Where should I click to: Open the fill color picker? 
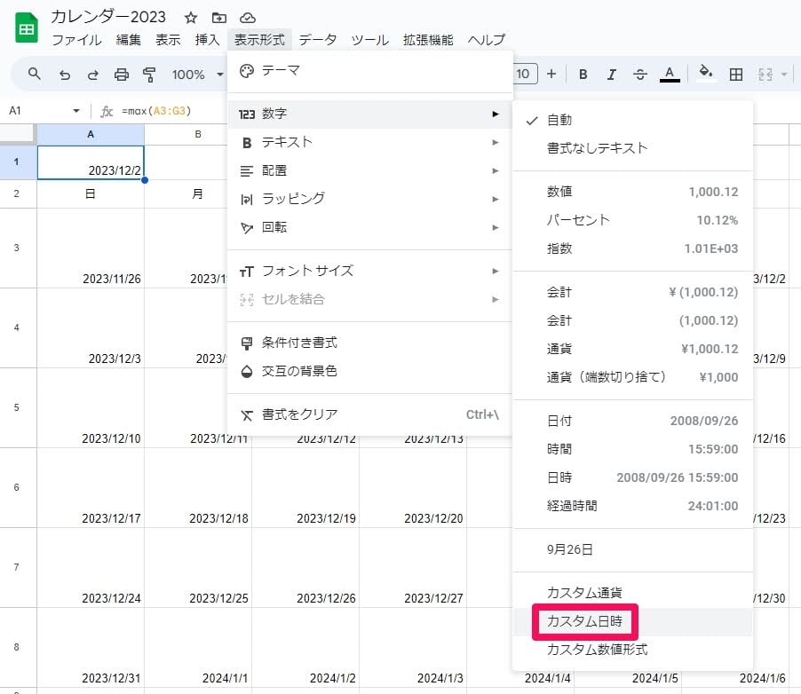click(x=706, y=74)
